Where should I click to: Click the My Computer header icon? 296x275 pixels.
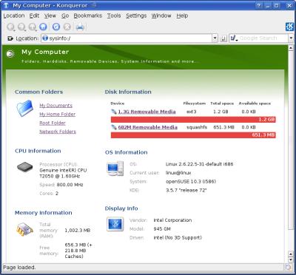pyautogui.click(x=10, y=53)
